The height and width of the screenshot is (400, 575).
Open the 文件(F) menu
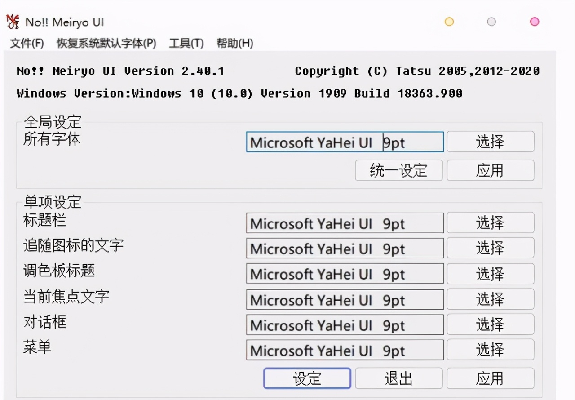pyautogui.click(x=26, y=44)
